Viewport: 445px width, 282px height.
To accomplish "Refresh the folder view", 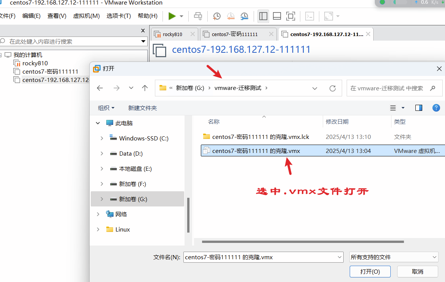I will (333, 88).
